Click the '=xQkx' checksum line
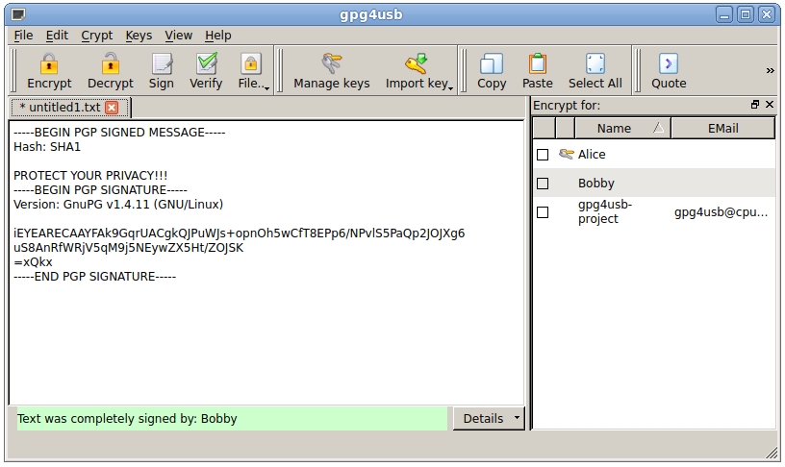The height and width of the screenshot is (467, 785). 33,262
